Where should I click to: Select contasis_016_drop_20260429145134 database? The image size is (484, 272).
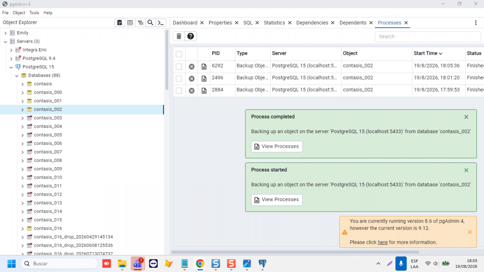73,237
